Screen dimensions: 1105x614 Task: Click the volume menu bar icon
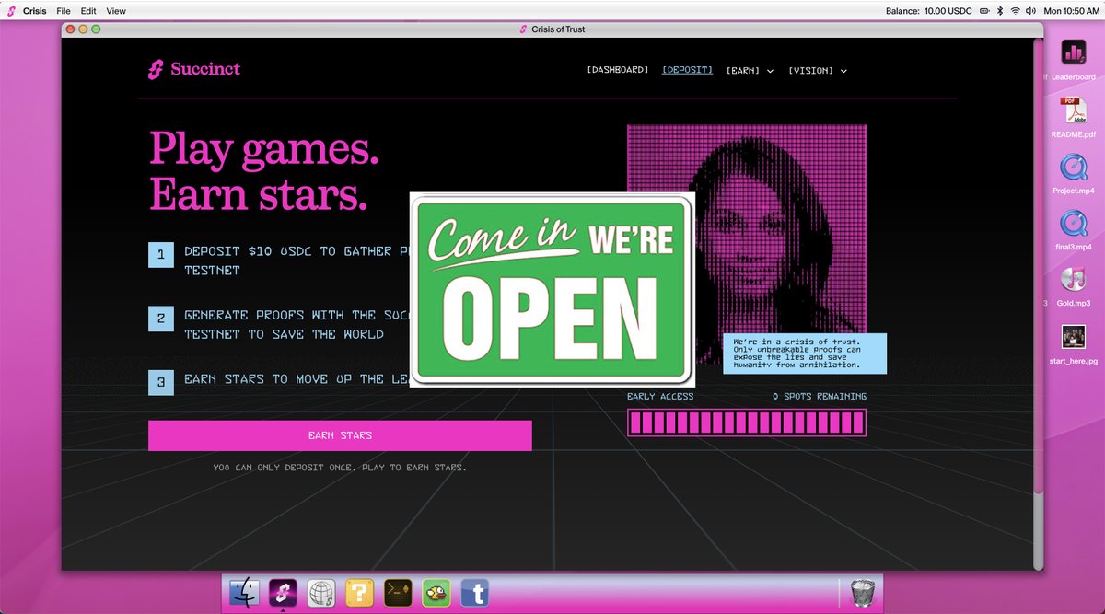[1032, 10]
